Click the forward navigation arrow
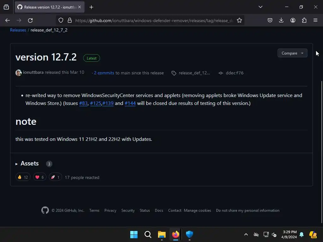Image resolution: width=323 pixels, height=242 pixels. pyautogui.click(x=19, y=20)
